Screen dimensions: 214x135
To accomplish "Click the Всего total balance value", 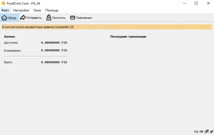I will pyautogui.click(x=54, y=62).
